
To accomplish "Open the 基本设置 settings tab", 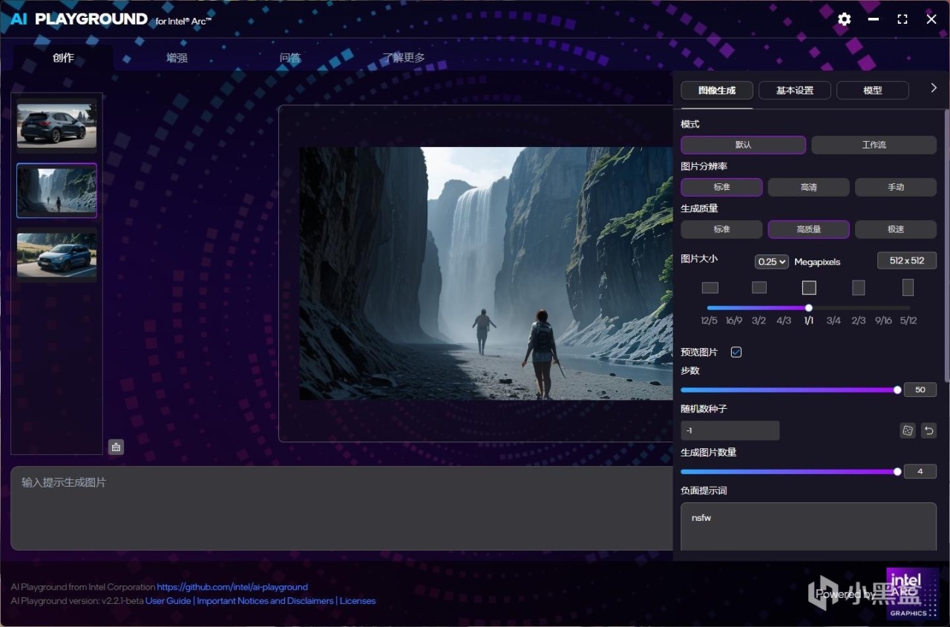I will tap(795, 91).
